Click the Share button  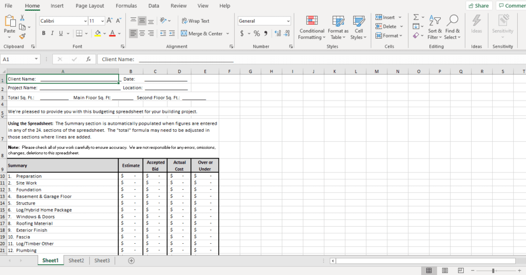(x=478, y=6)
